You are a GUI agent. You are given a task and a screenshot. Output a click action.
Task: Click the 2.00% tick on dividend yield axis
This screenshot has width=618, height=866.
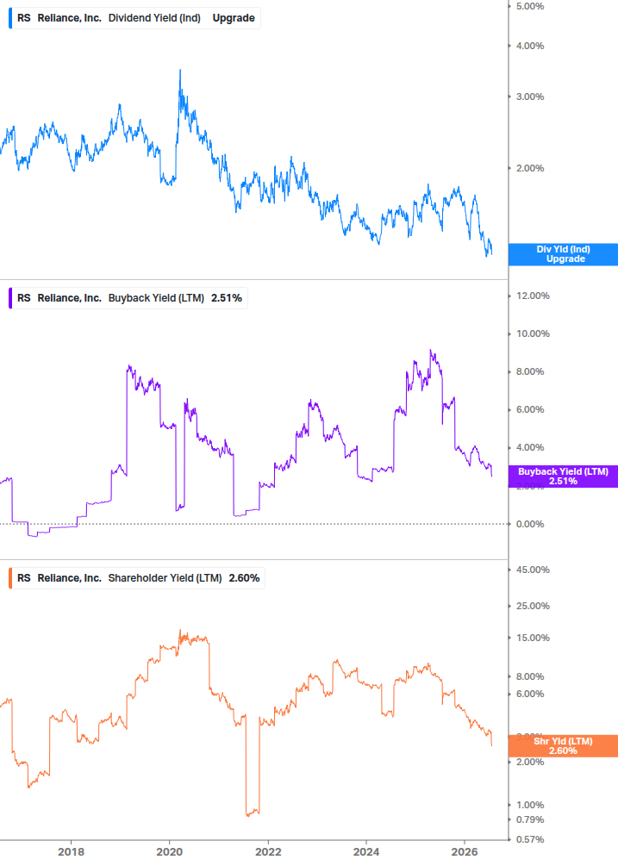(529, 168)
